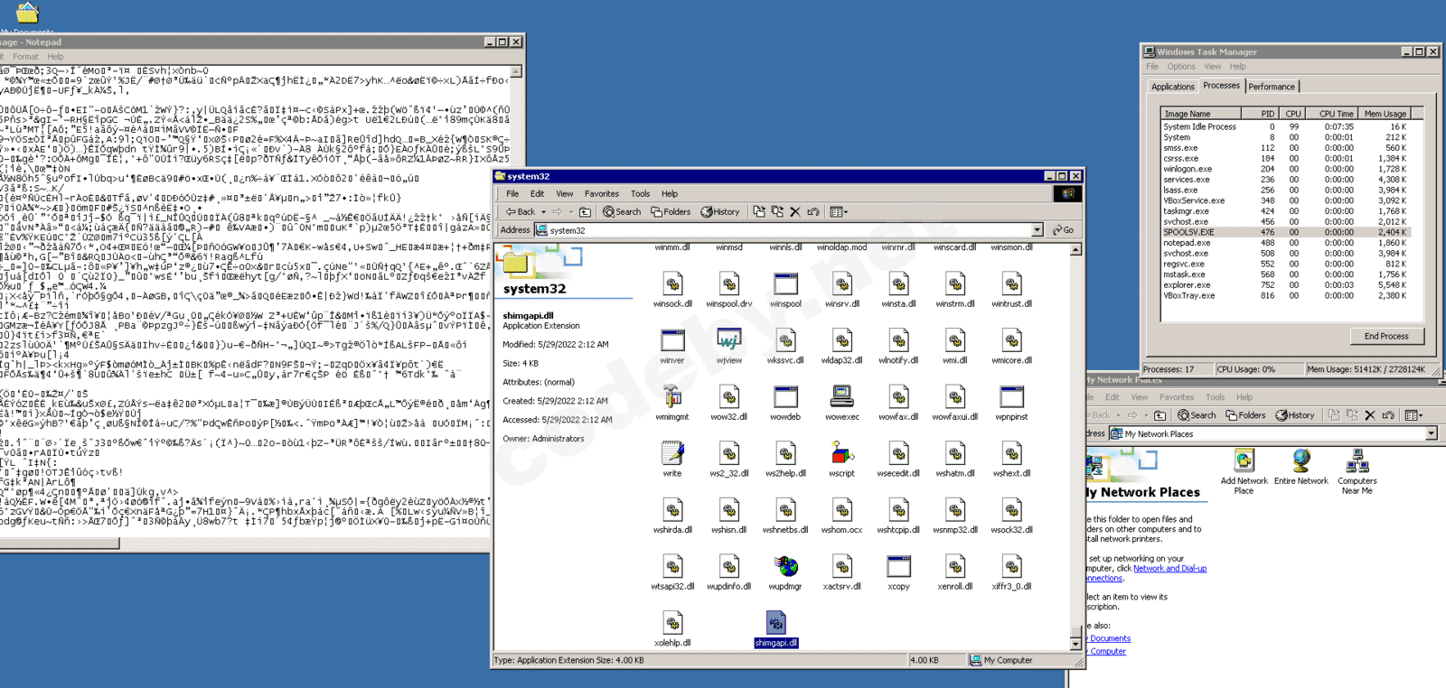Screen dimensions: 1446x688
Task: Open My Documents desktop folder icon
Action: pyautogui.click(x=27, y=13)
